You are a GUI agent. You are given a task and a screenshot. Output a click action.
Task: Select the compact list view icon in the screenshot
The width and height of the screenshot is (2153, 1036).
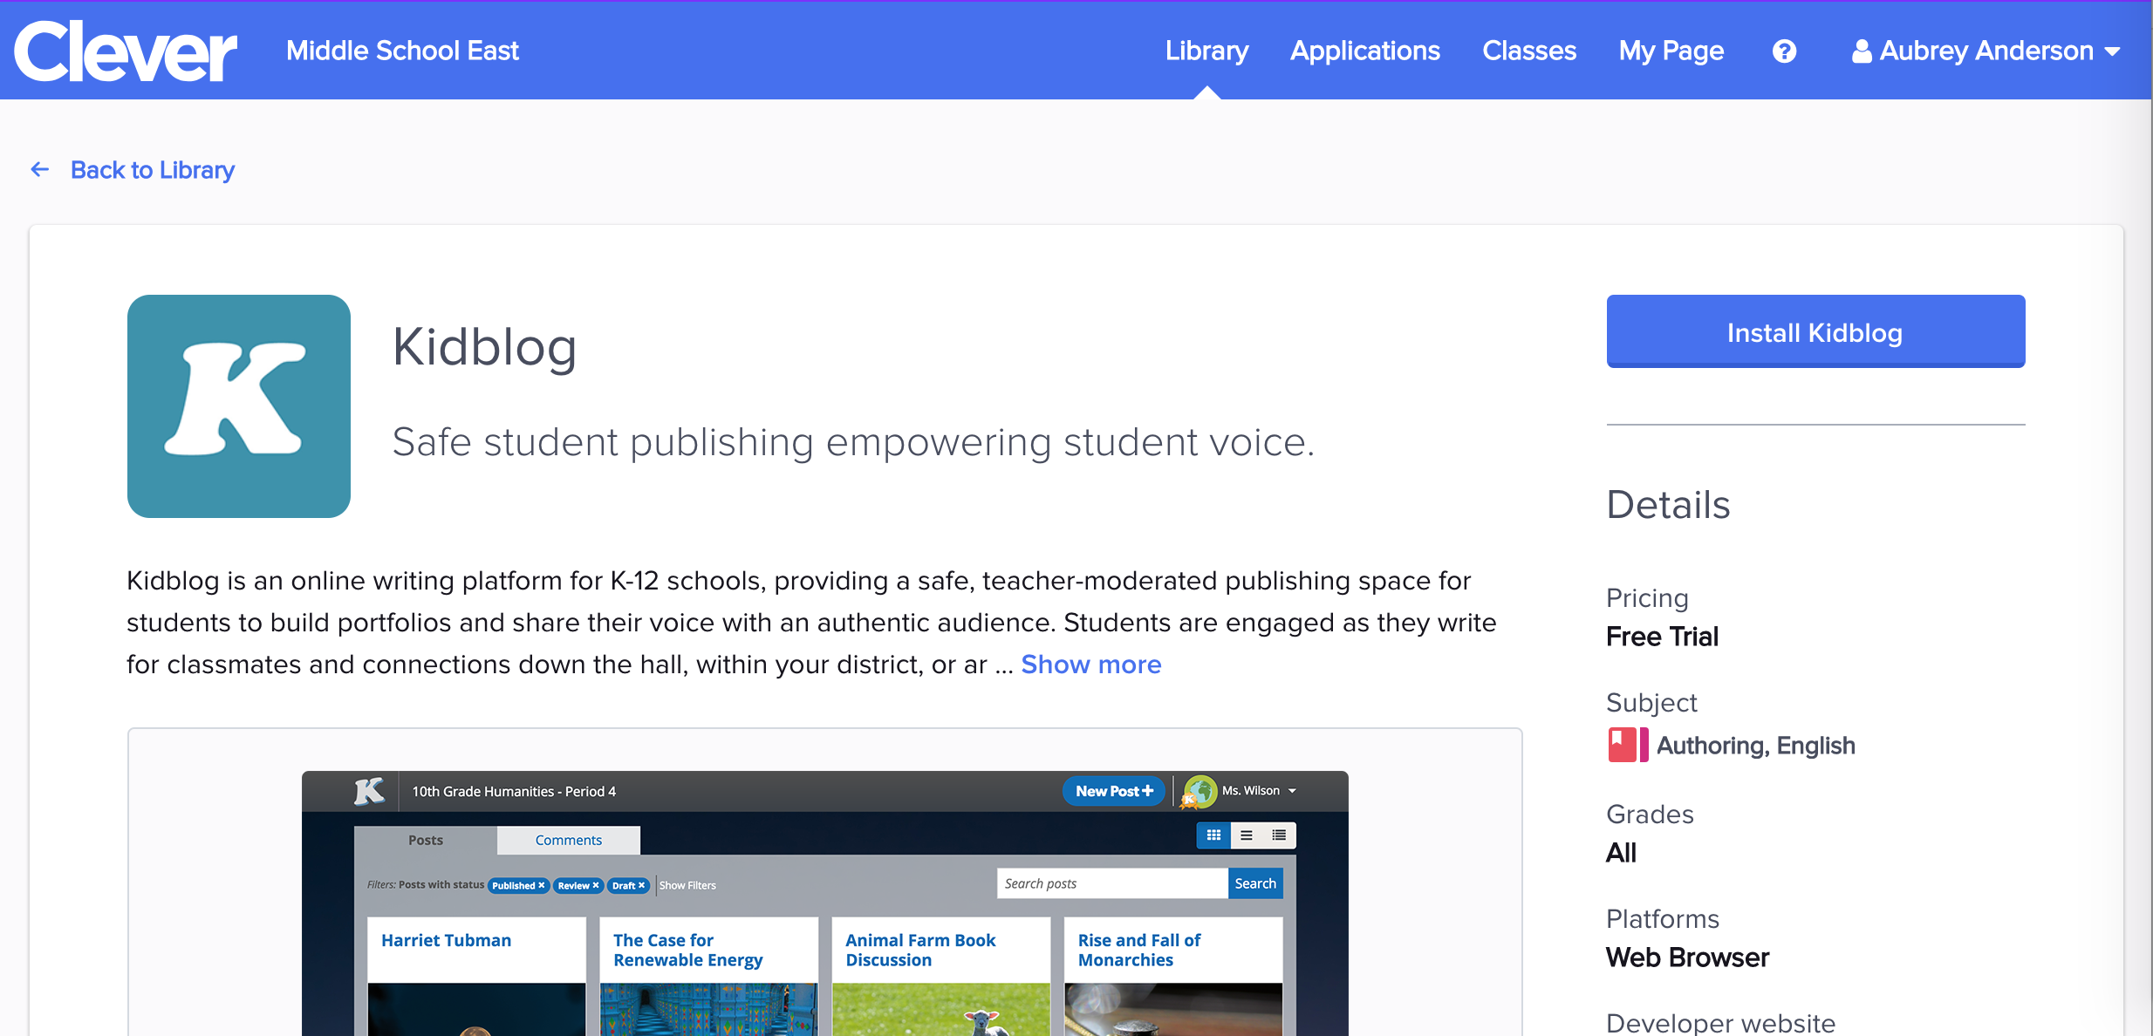point(1279,835)
